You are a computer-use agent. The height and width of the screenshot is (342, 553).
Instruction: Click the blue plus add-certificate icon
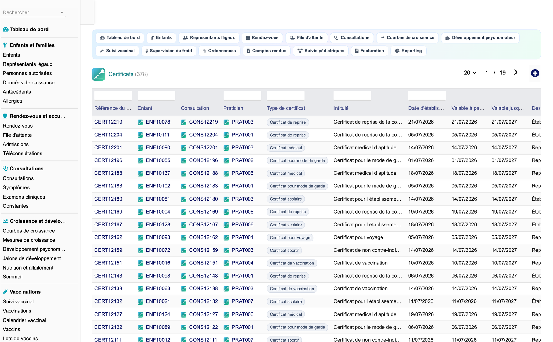(535, 73)
